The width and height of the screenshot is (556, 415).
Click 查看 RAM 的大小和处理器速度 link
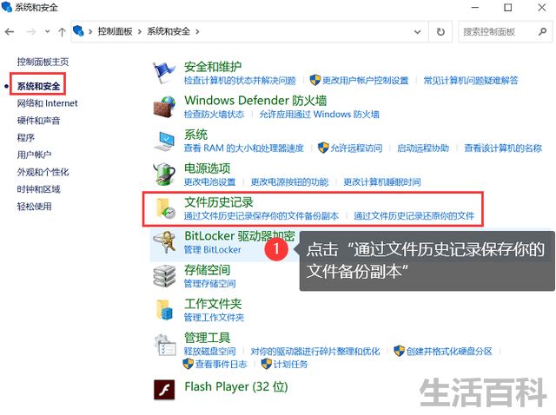pos(243,148)
